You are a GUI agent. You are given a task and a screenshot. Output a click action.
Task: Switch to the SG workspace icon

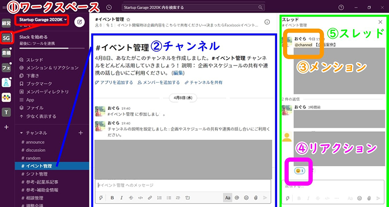(x=6, y=38)
